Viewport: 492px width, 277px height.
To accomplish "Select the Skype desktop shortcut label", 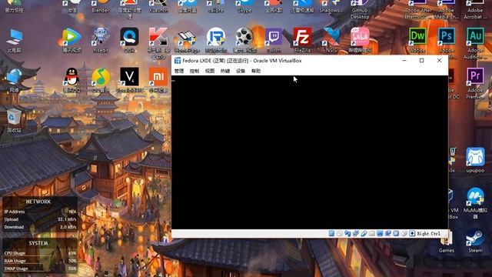I will [x=244, y=10].
